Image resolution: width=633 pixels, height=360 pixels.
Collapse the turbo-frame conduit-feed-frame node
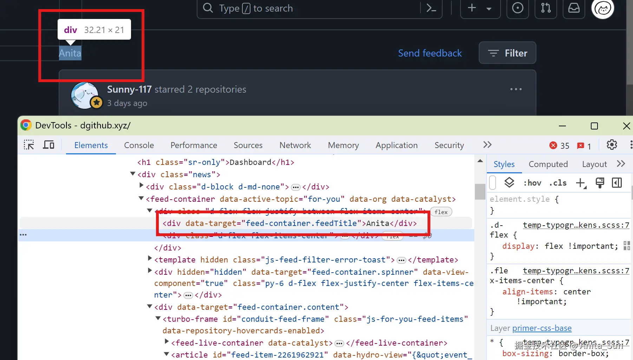pyautogui.click(x=158, y=318)
